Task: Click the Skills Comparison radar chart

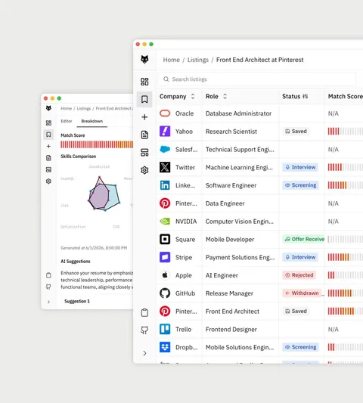Action: [x=104, y=194]
